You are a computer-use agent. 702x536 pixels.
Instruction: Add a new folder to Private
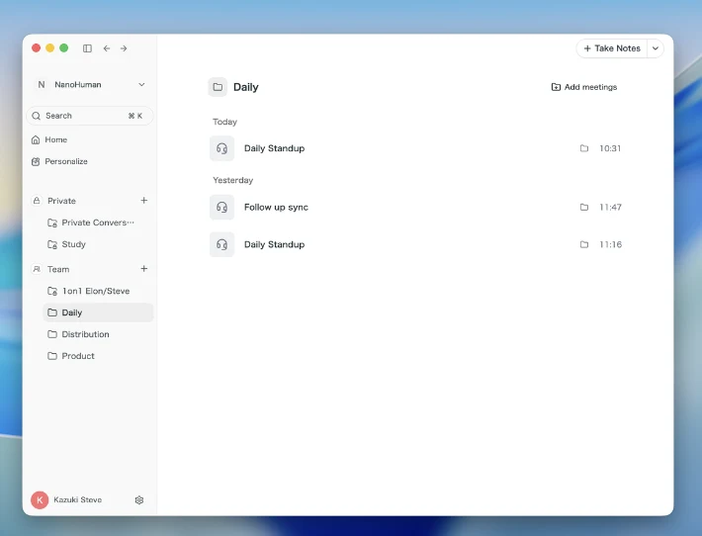(x=143, y=200)
